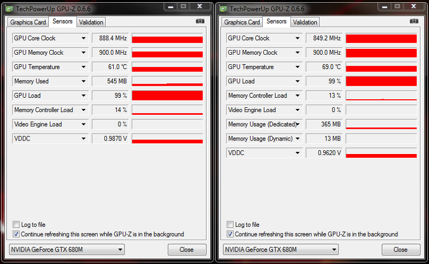This screenshot has height=264, width=429.
Task: Click the GPU-Z app icon in right window title bar
Action: tap(223, 9)
